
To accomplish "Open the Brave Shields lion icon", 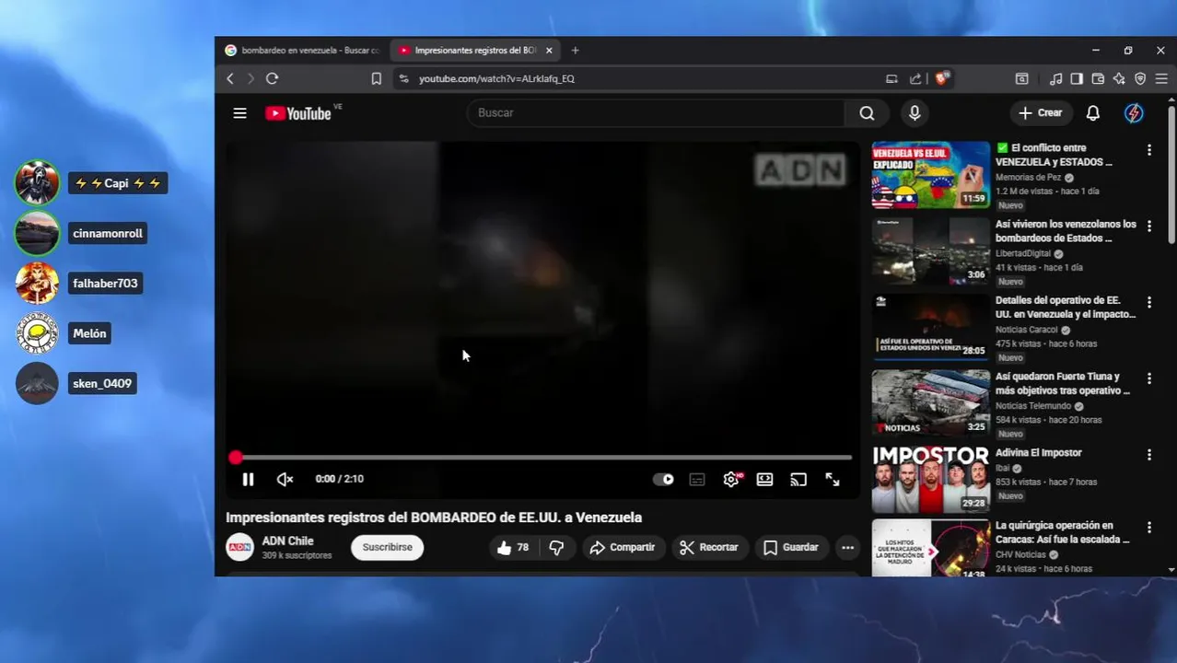I will tap(942, 78).
